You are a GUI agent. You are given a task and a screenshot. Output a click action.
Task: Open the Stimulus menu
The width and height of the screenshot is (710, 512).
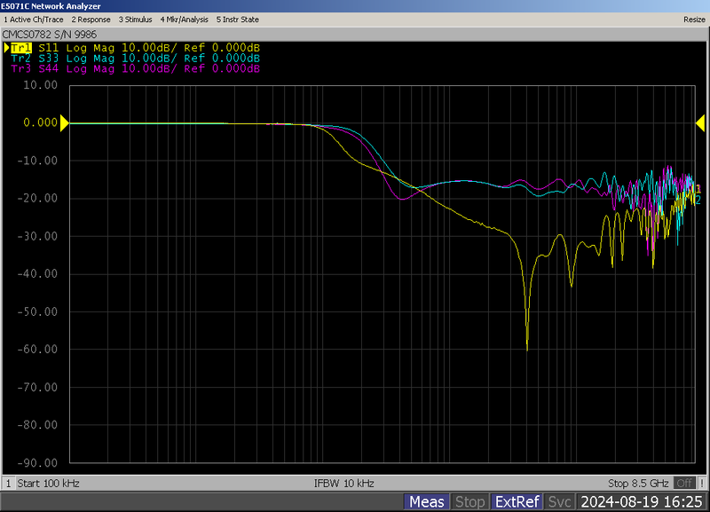(134, 19)
